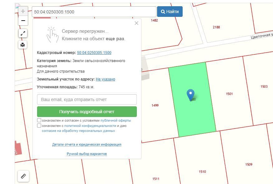Click Получить подробный отчет green button
The width and height of the screenshot is (273, 184).
click(x=87, y=112)
